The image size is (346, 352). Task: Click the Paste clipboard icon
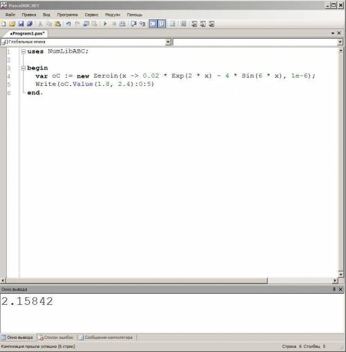58,24
